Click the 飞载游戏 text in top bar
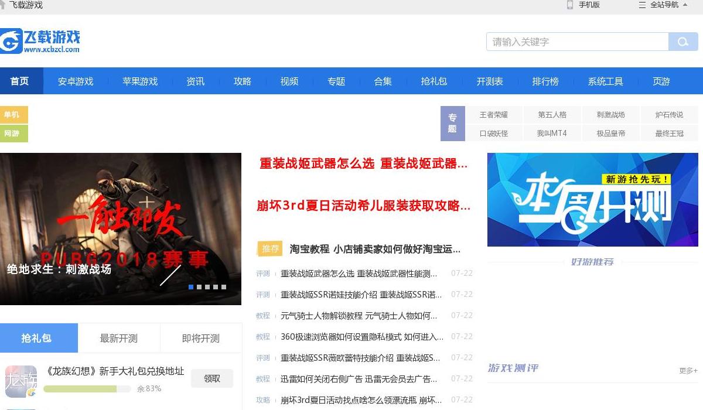This screenshot has width=703, height=410. pyautogui.click(x=26, y=5)
